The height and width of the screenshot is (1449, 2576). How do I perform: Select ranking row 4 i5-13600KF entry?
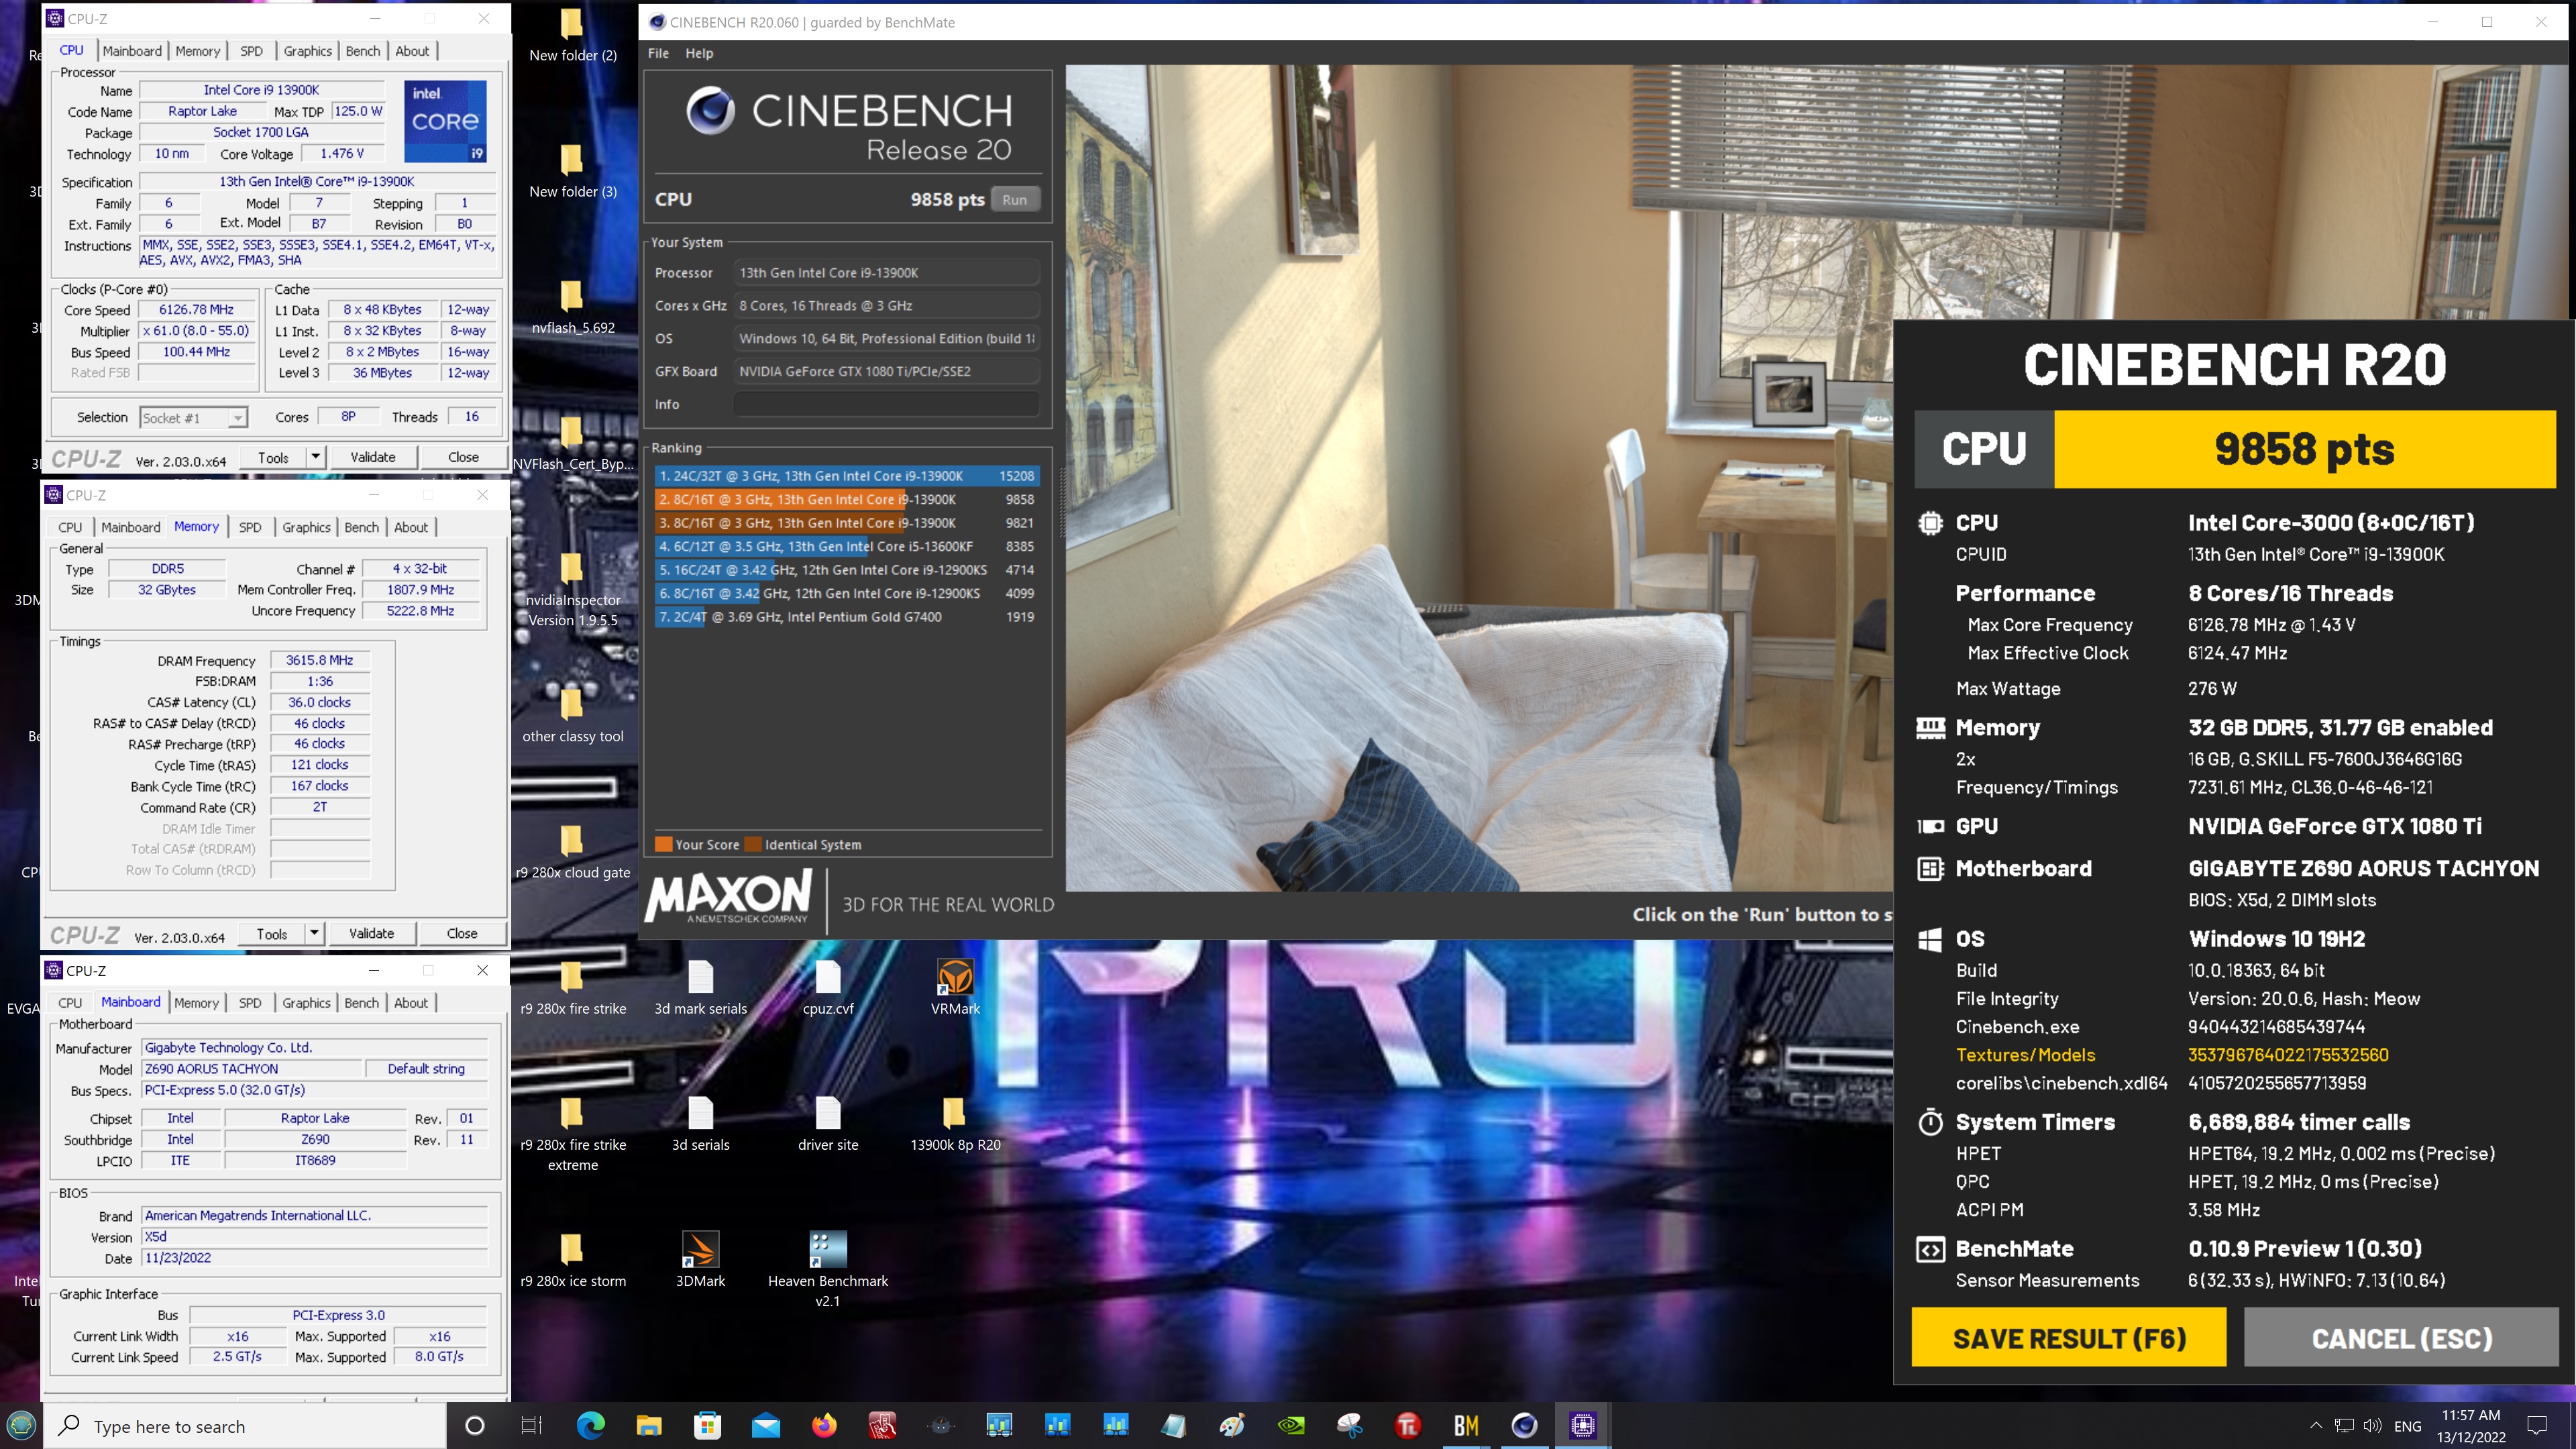846,546
